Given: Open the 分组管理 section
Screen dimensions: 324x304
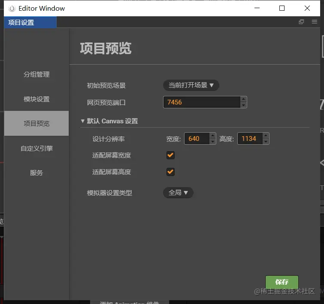Looking at the screenshot, I should [x=36, y=74].
